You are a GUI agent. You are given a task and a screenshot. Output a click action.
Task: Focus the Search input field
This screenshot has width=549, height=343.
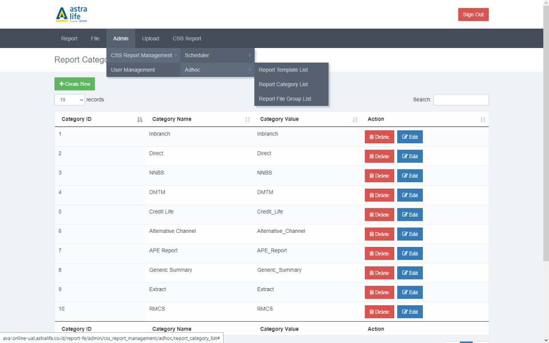click(x=461, y=100)
